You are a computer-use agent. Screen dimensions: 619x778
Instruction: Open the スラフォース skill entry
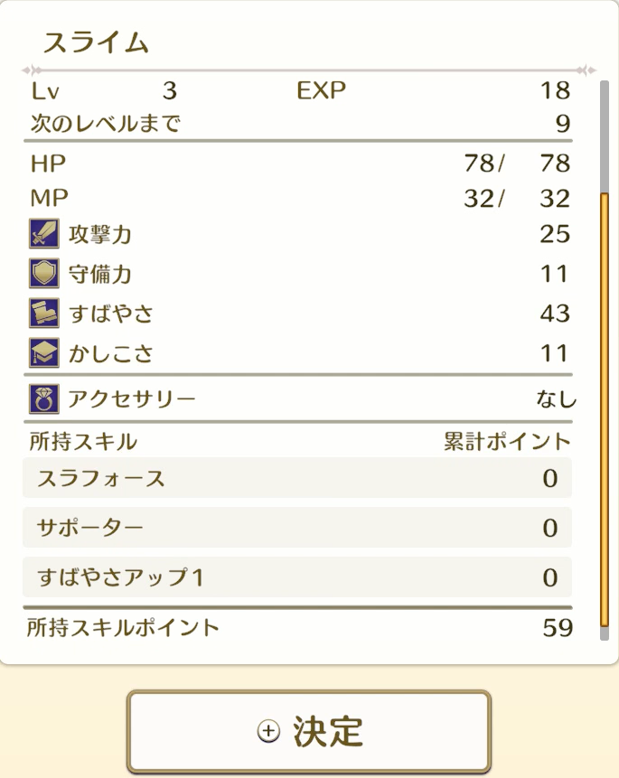tap(298, 479)
